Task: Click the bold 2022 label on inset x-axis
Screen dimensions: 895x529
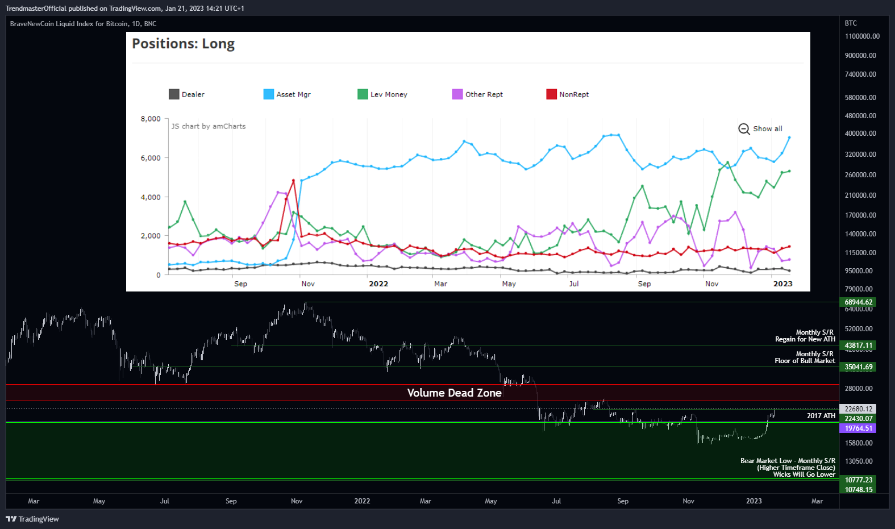Action: click(x=378, y=284)
